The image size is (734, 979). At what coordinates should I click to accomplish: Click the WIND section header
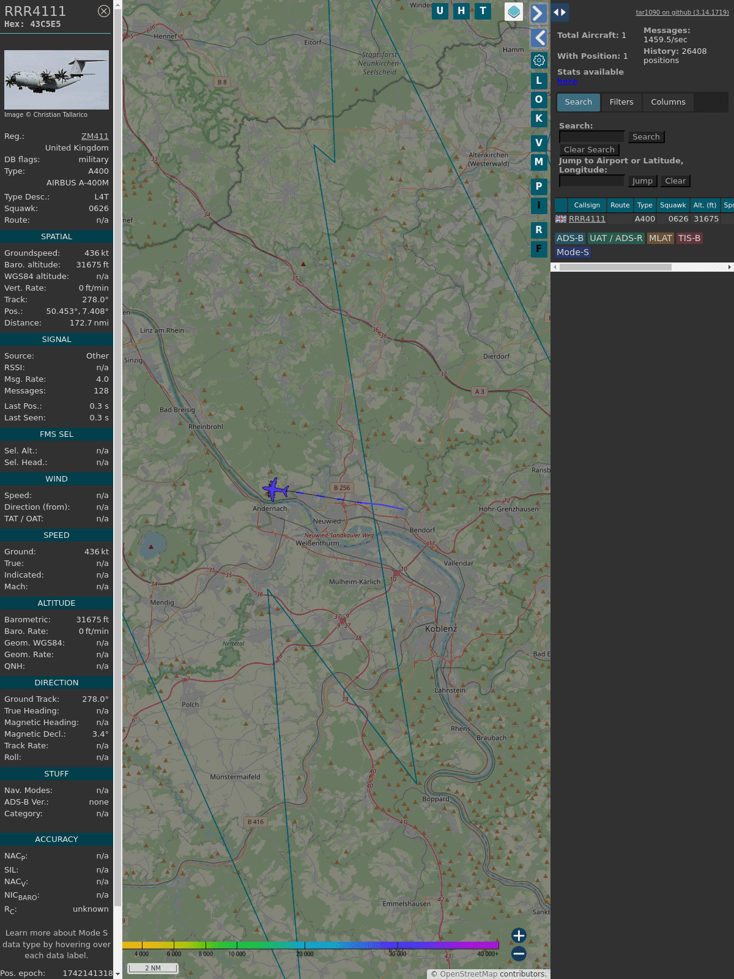56,479
